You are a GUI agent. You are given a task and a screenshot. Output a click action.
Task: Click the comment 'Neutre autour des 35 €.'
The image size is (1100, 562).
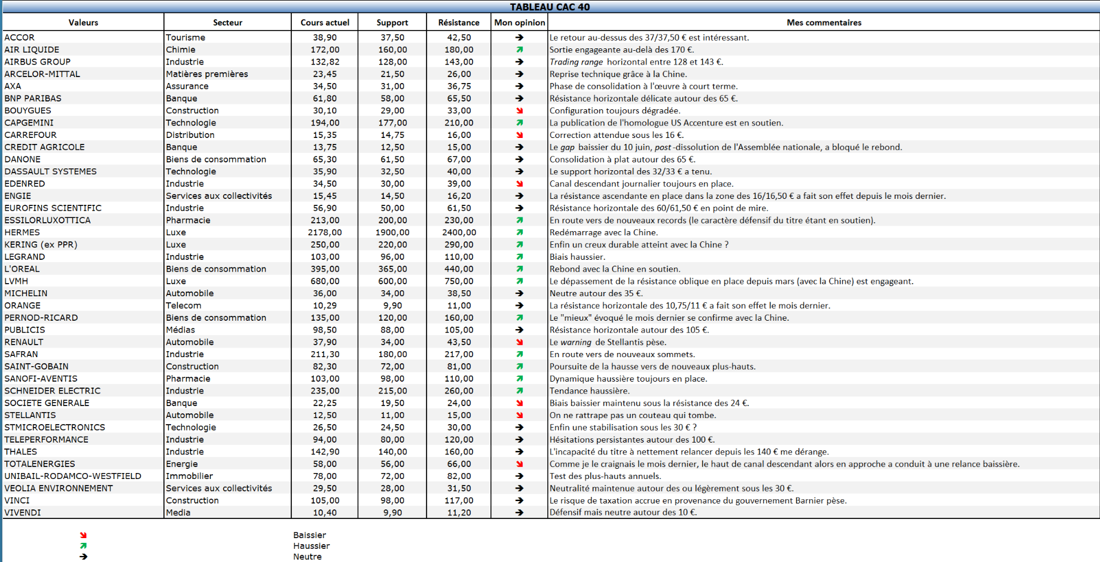(x=596, y=293)
